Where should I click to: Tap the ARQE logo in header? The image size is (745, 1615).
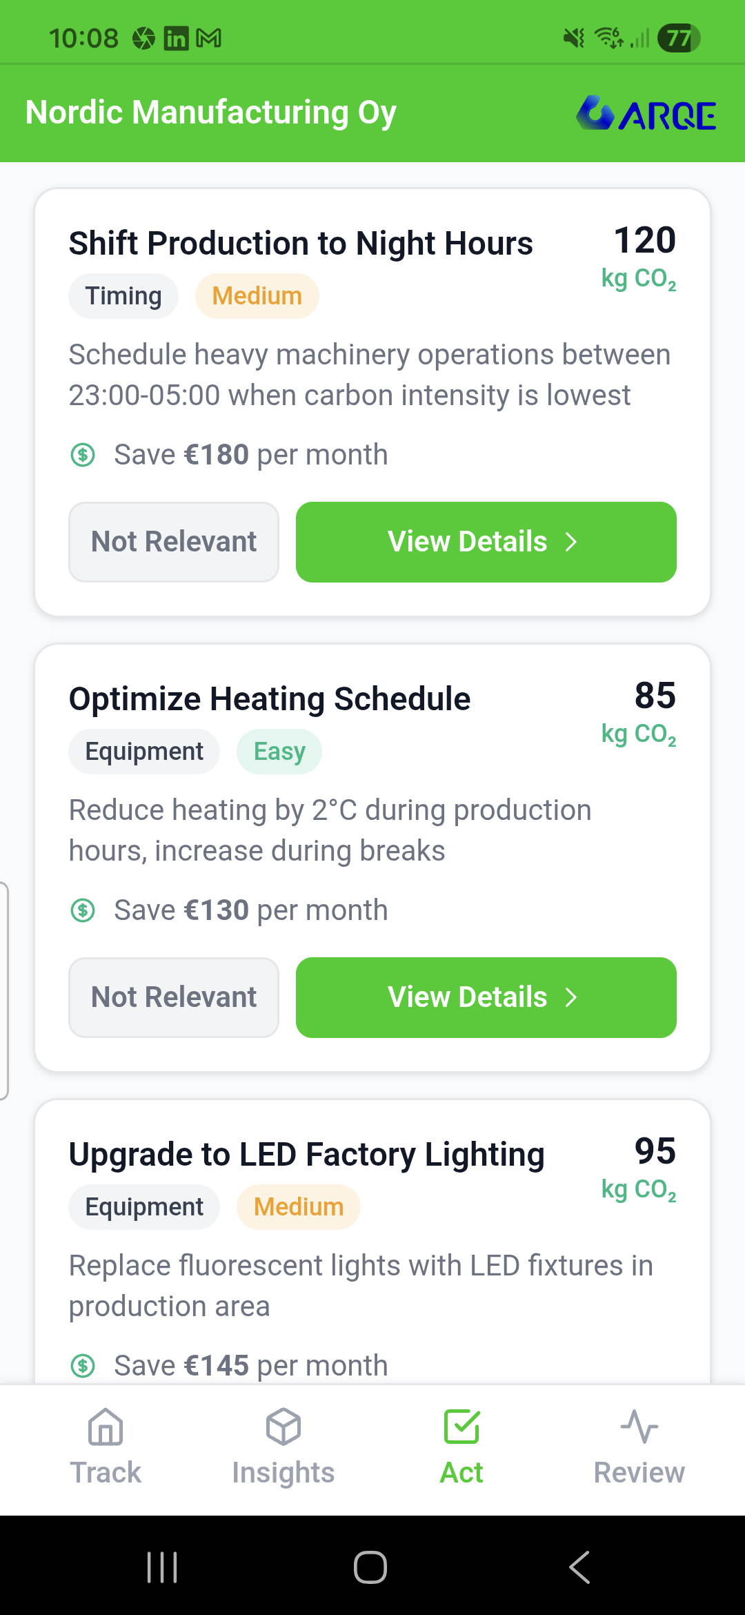tap(646, 114)
